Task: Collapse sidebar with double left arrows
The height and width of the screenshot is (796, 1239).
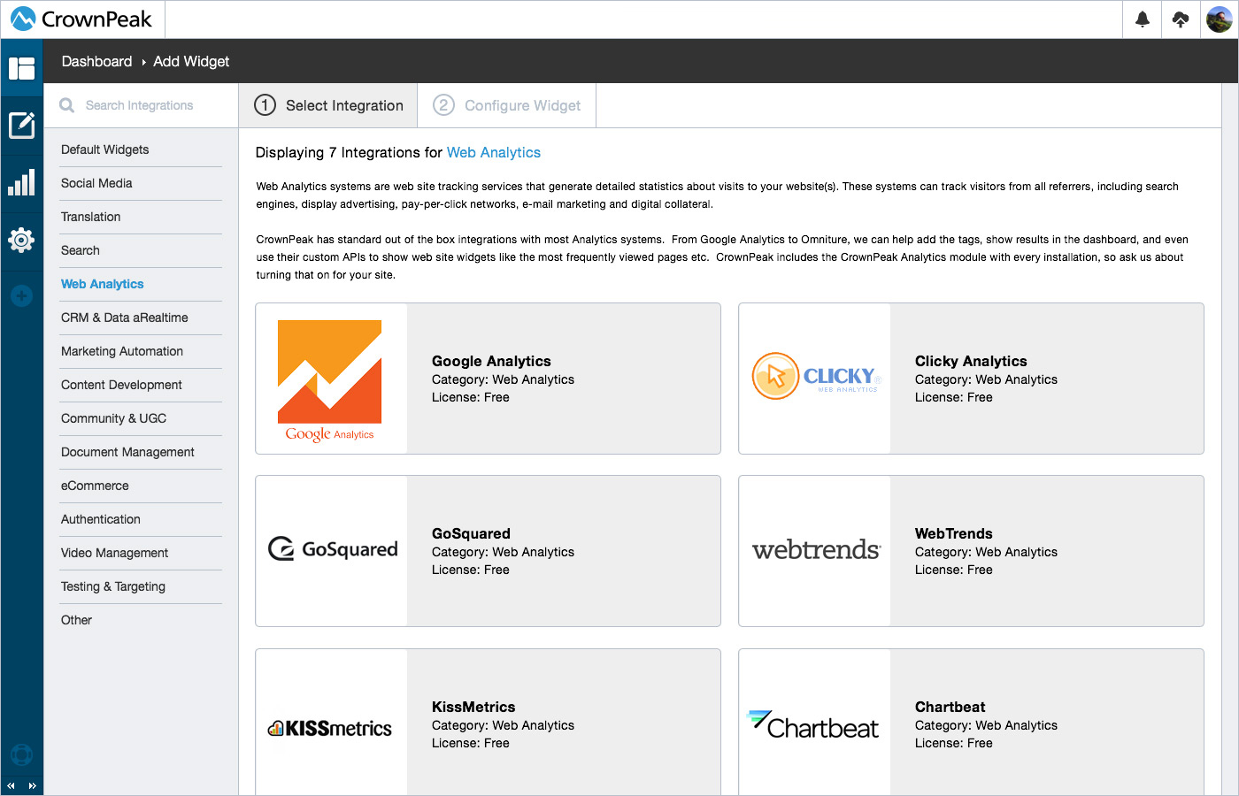Action: click(11, 785)
